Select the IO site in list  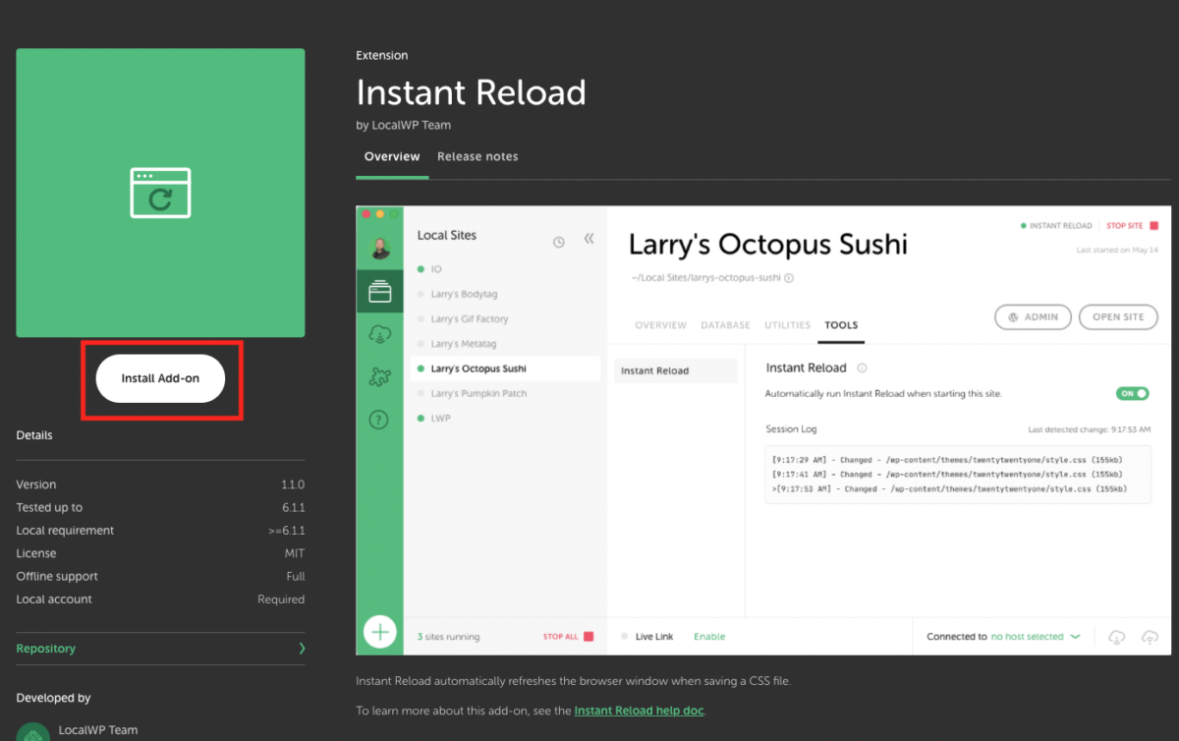click(436, 269)
